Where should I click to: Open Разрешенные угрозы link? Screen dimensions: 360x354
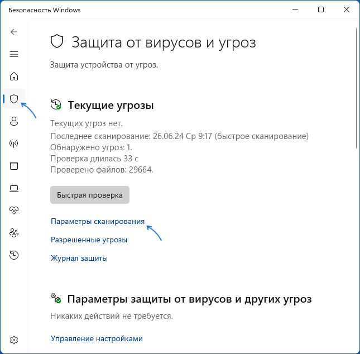(89, 240)
